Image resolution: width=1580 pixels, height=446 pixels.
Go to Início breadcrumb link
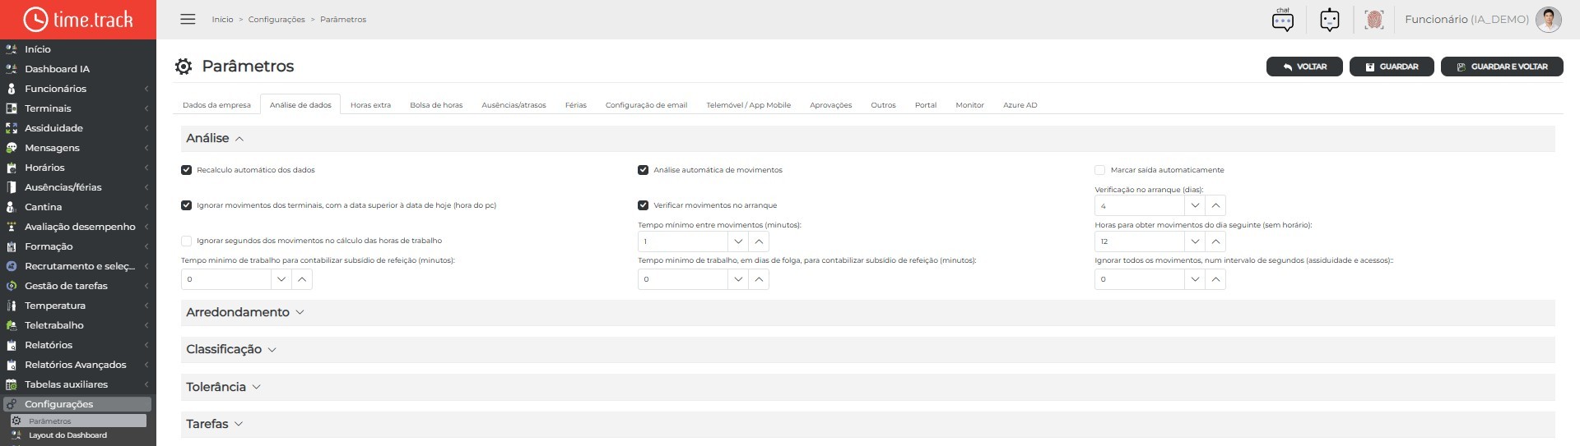(222, 20)
